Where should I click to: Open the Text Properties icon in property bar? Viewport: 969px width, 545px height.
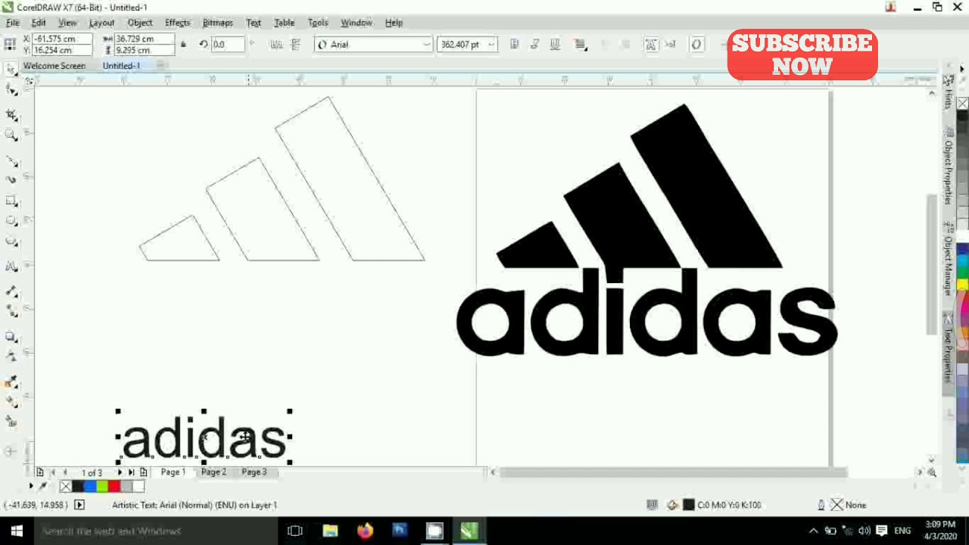click(651, 45)
